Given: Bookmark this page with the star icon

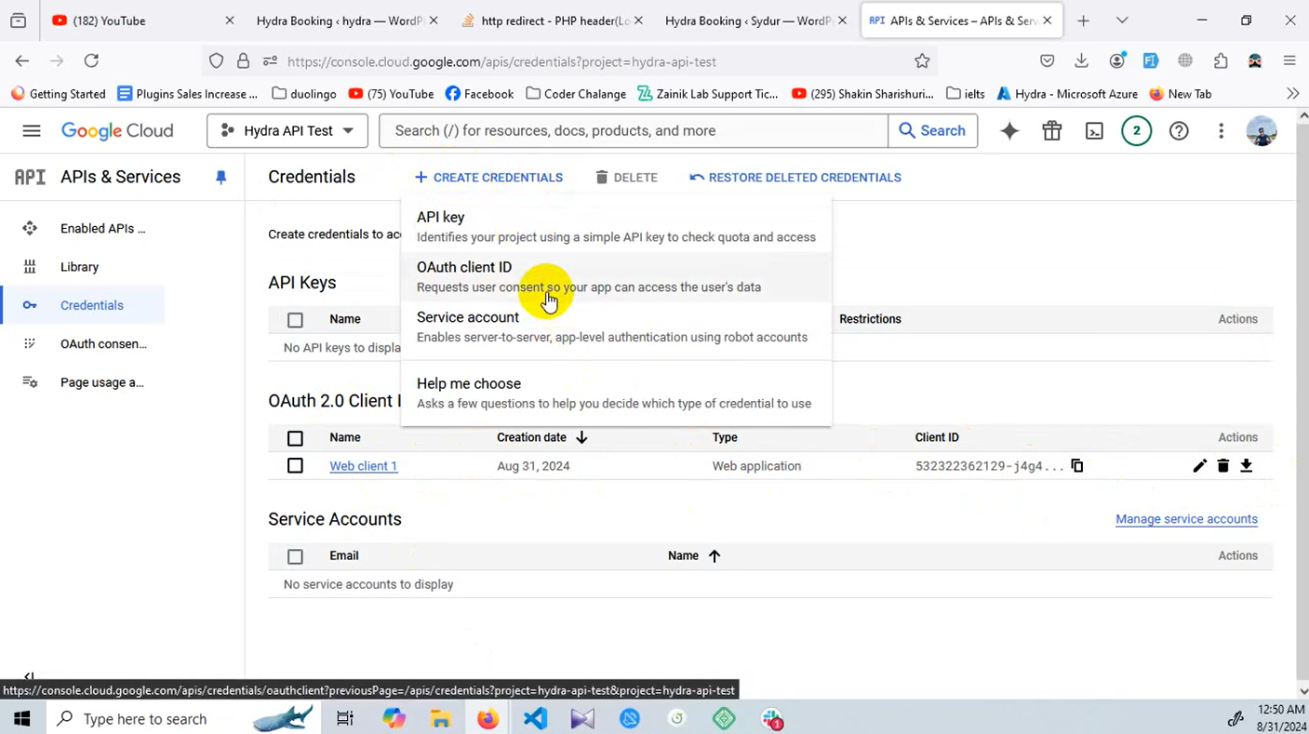Looking at the screenshot, I should tap(922, 61).
